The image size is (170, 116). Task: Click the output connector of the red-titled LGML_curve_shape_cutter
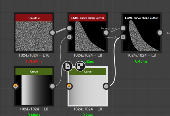point(106,33)
